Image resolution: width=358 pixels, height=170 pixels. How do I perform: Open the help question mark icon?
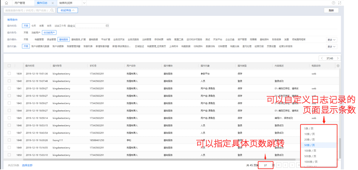click(x=334, y=3)
